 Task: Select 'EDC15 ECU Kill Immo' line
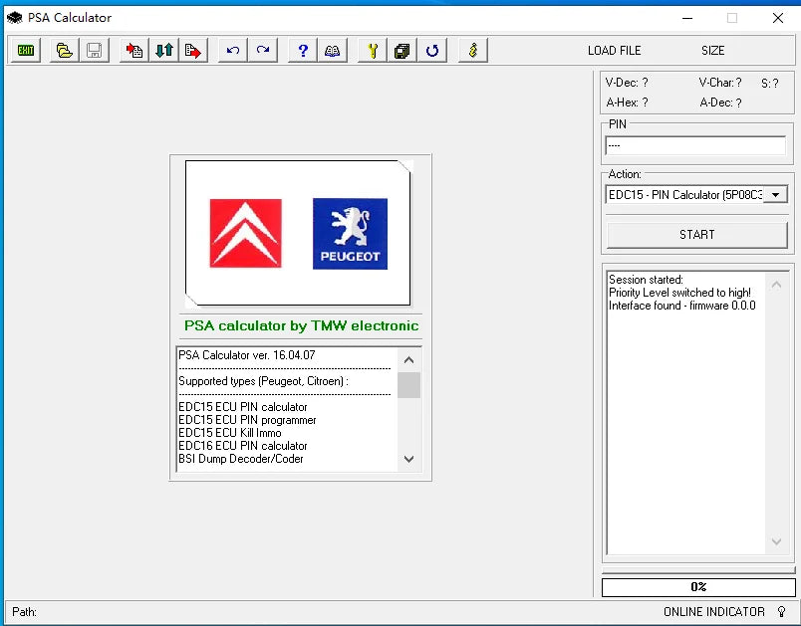[230, 433]
